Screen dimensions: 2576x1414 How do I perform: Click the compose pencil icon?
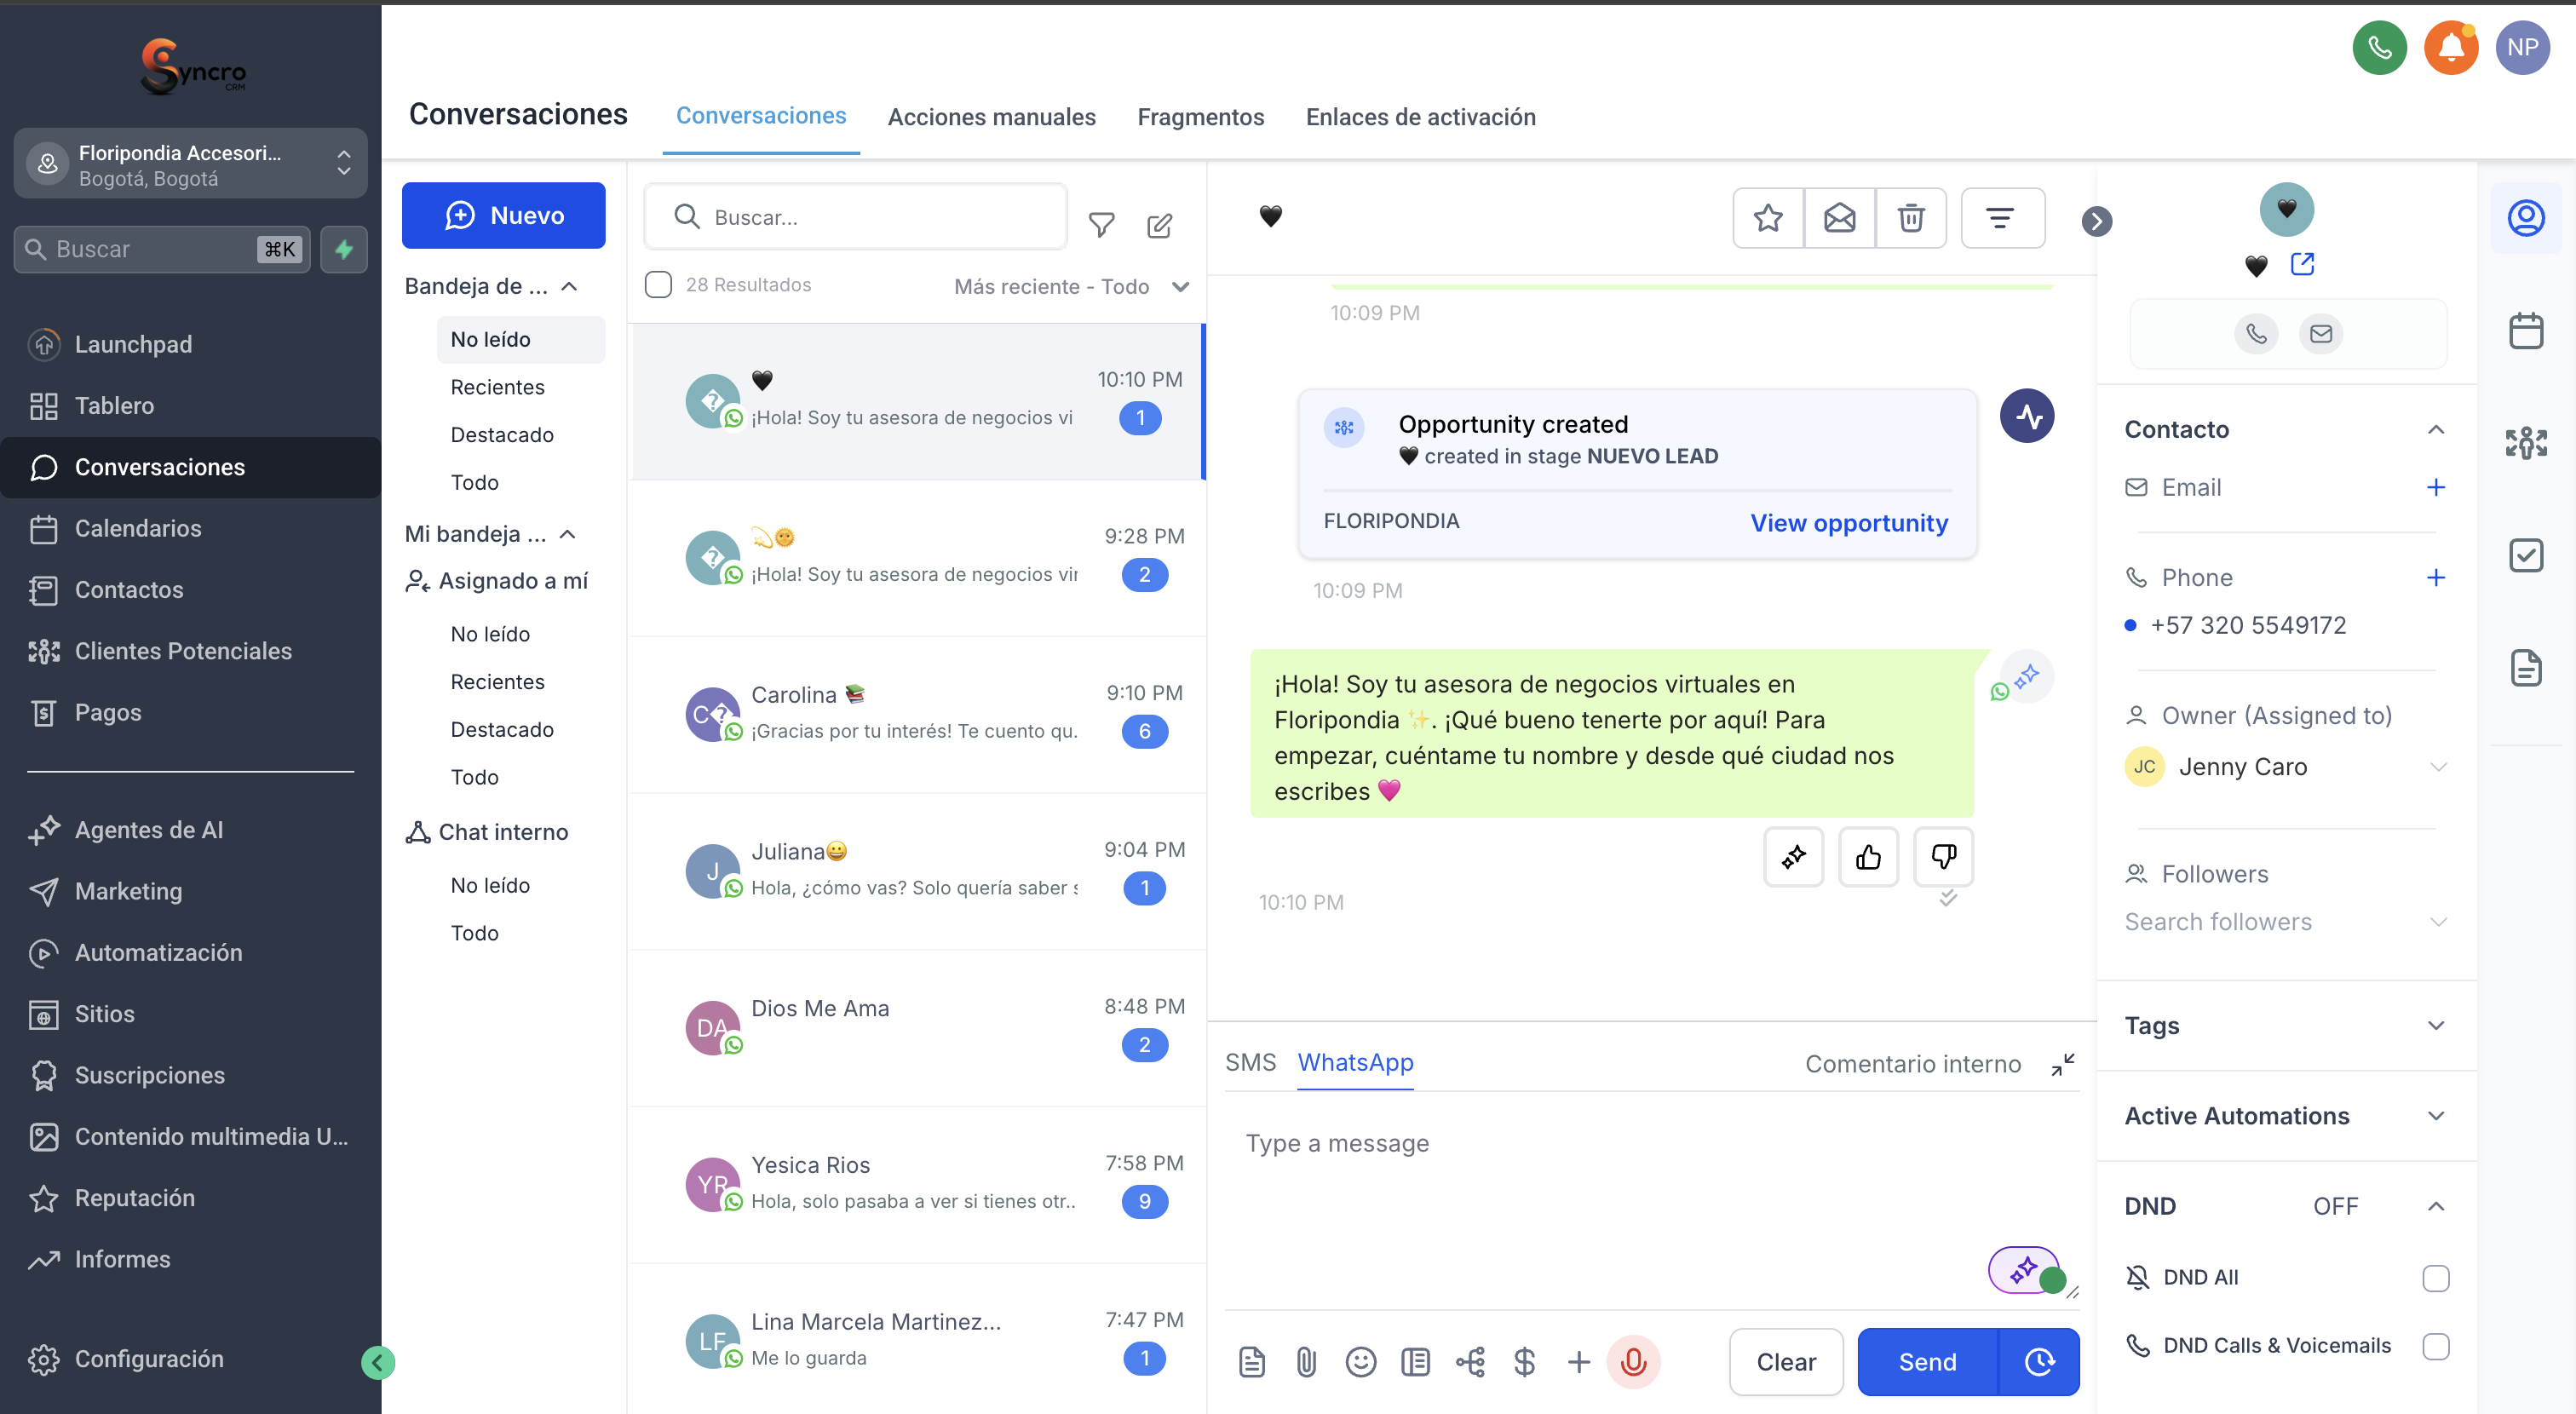tap(1159, 225)
